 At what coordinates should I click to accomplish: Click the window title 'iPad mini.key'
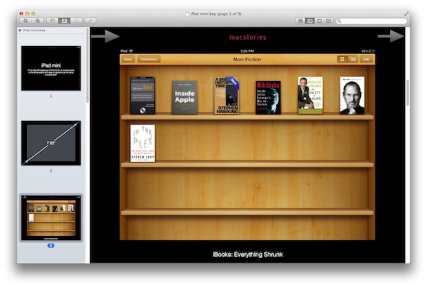point(216,14)
